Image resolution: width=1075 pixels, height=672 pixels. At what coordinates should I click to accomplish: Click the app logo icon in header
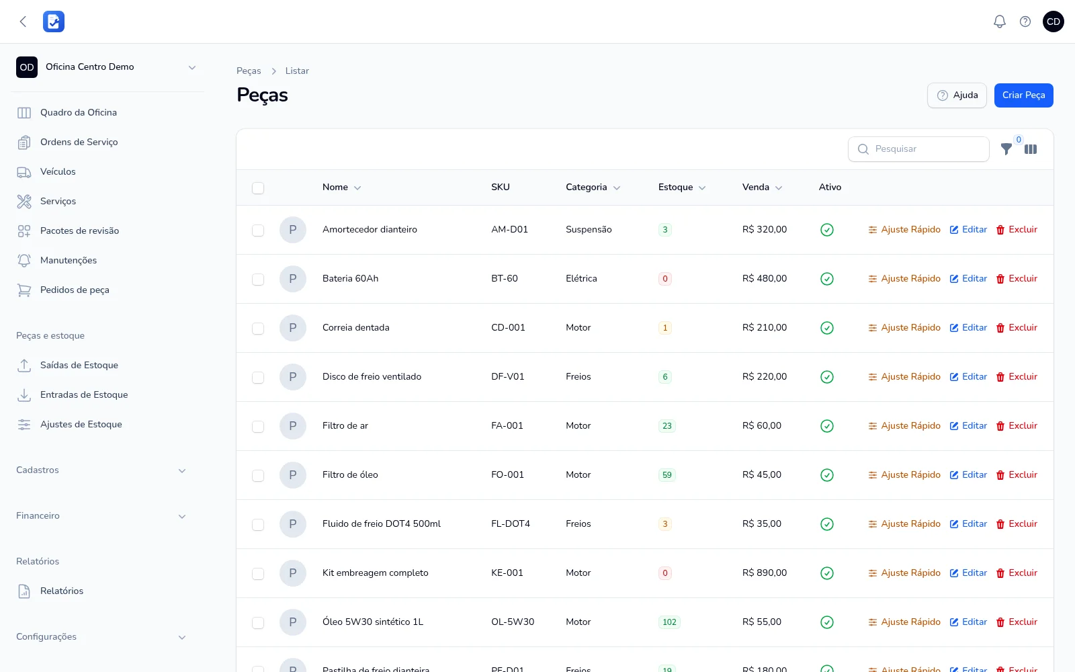point(54,22)
